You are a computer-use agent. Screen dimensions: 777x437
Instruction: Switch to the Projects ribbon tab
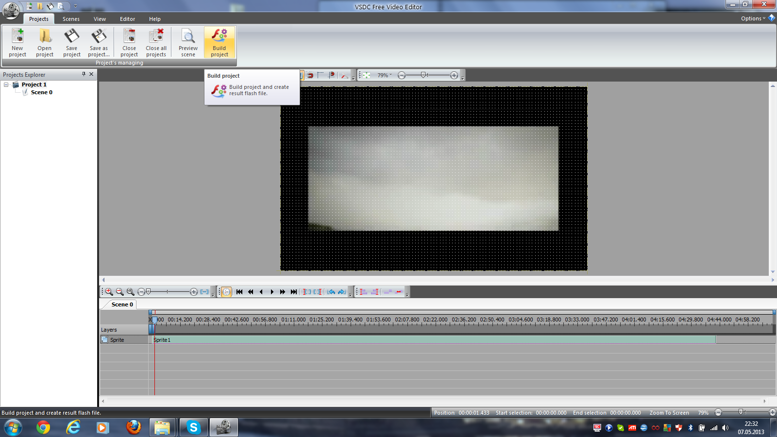(x=39, y=19)
